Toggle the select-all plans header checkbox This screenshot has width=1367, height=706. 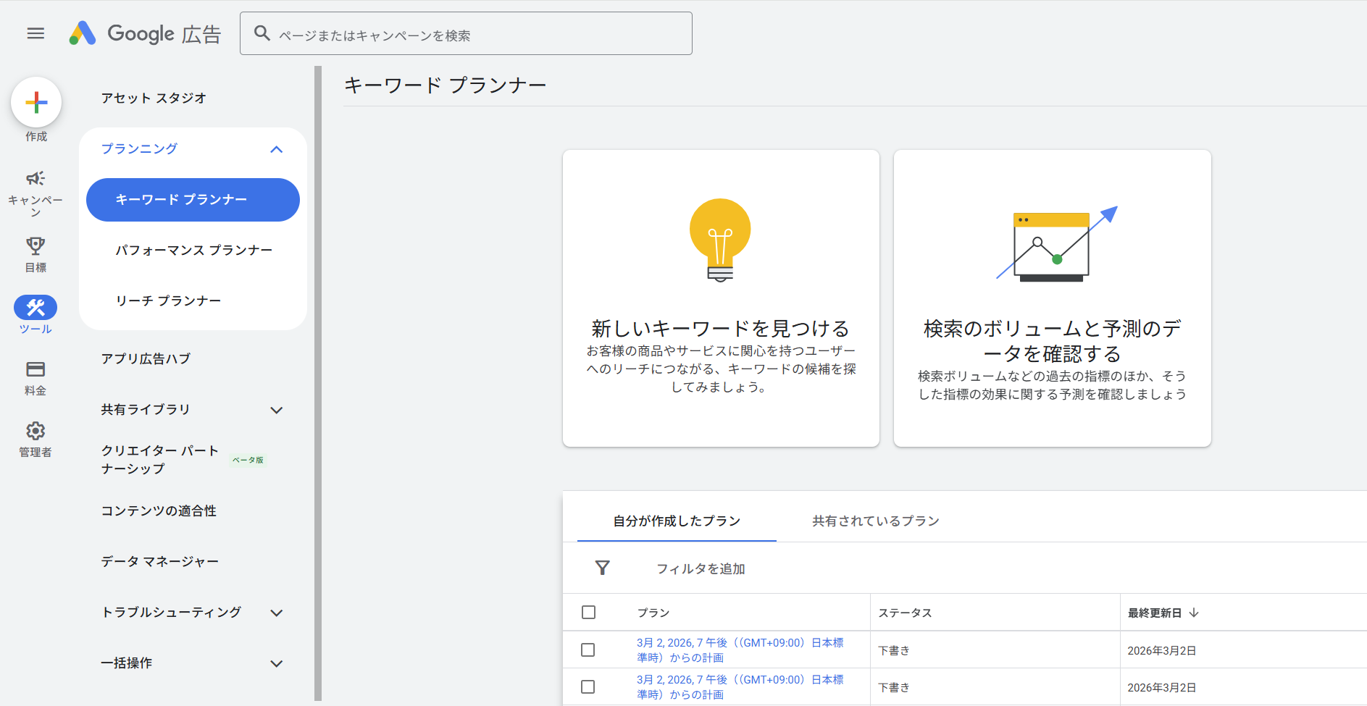[588, 613]
